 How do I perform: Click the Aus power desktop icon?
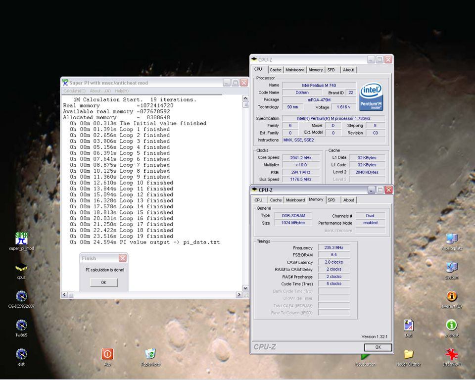tap(107, 354)
